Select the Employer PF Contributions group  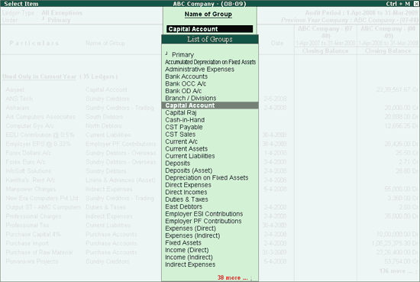point(203,221)
